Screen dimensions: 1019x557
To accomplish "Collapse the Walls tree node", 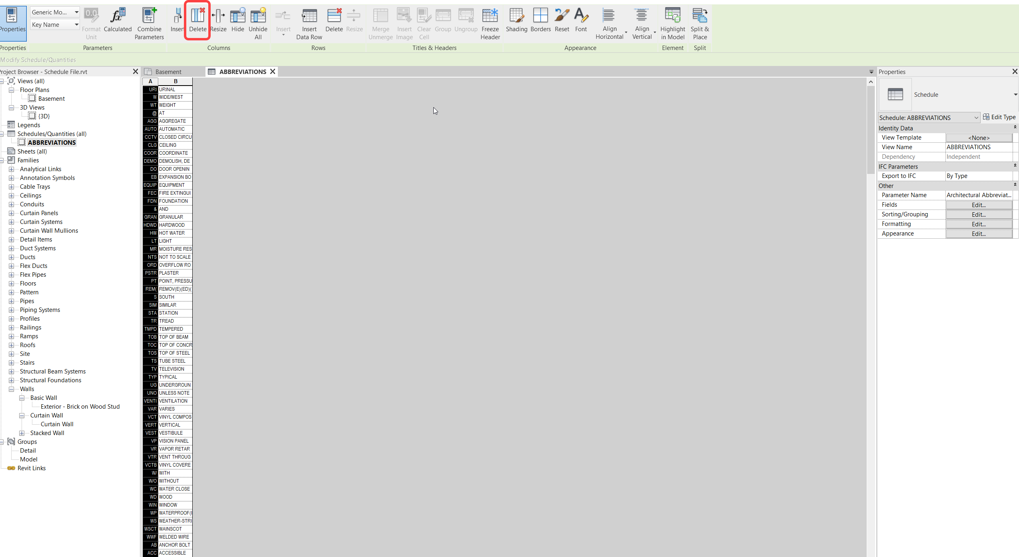I will click(x=11, y=389).
